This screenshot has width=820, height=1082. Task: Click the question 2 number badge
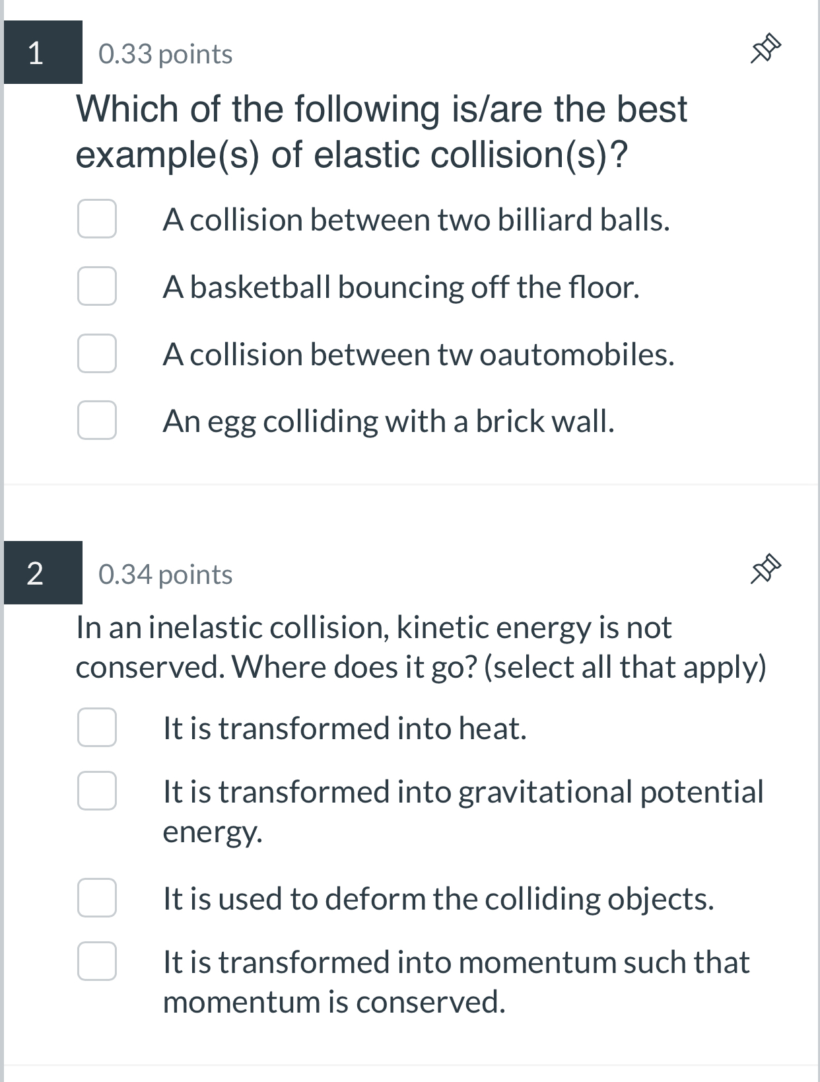[36, 573]
